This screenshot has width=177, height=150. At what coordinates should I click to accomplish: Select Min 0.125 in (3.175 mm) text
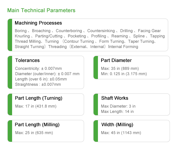coord(124,74)
